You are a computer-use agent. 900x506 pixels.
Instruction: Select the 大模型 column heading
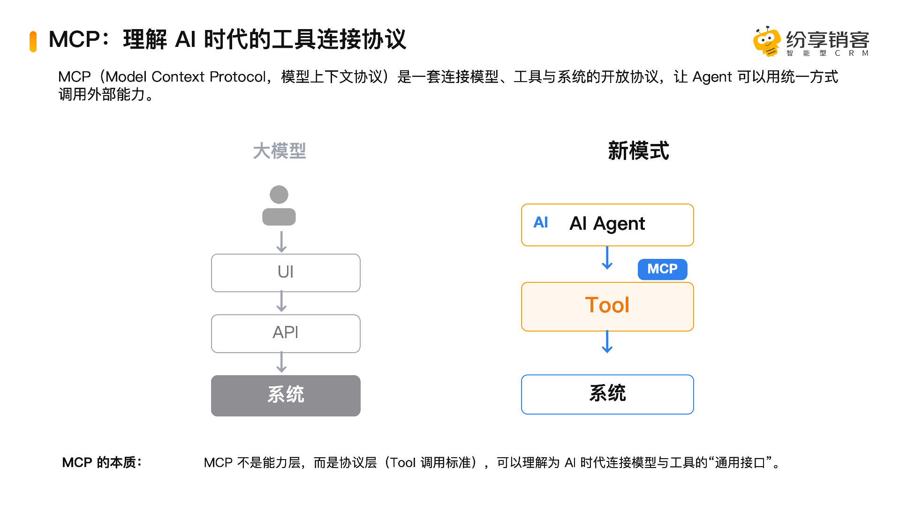280,151
